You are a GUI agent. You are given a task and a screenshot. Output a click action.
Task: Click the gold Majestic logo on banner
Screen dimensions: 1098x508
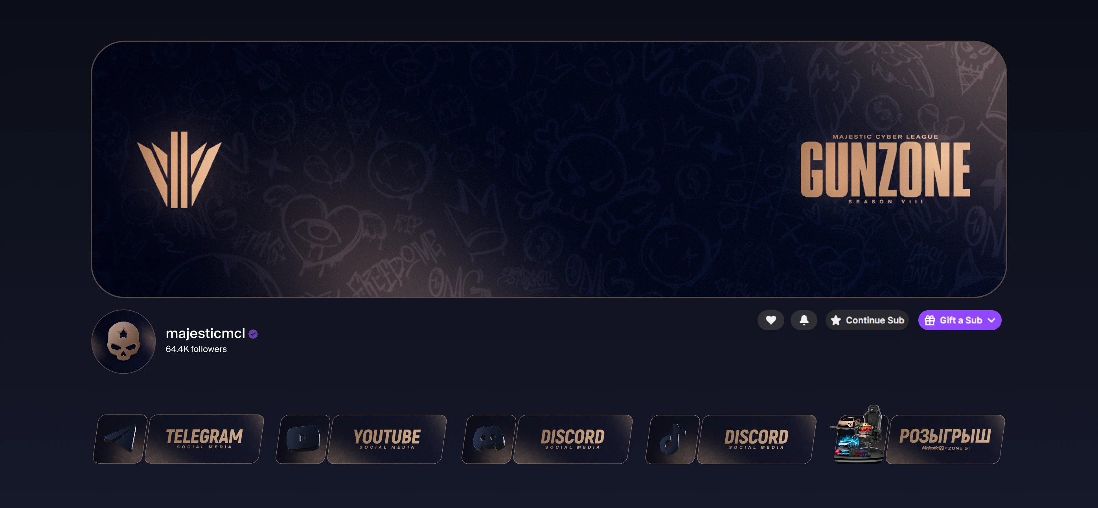coord(179,170)
